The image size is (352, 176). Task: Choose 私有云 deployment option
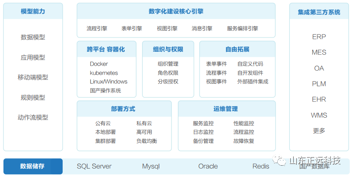coord(144,123)
